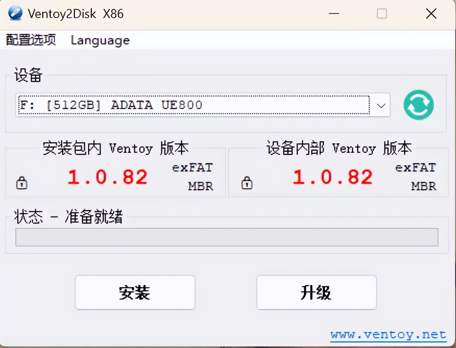Click the status progress bar
456x348 pixels.
tap(227, 237)
